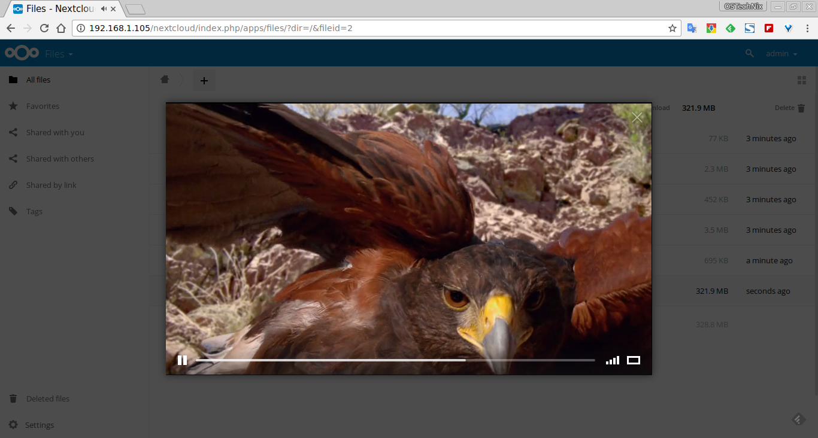Open the admin user menu

781,54
